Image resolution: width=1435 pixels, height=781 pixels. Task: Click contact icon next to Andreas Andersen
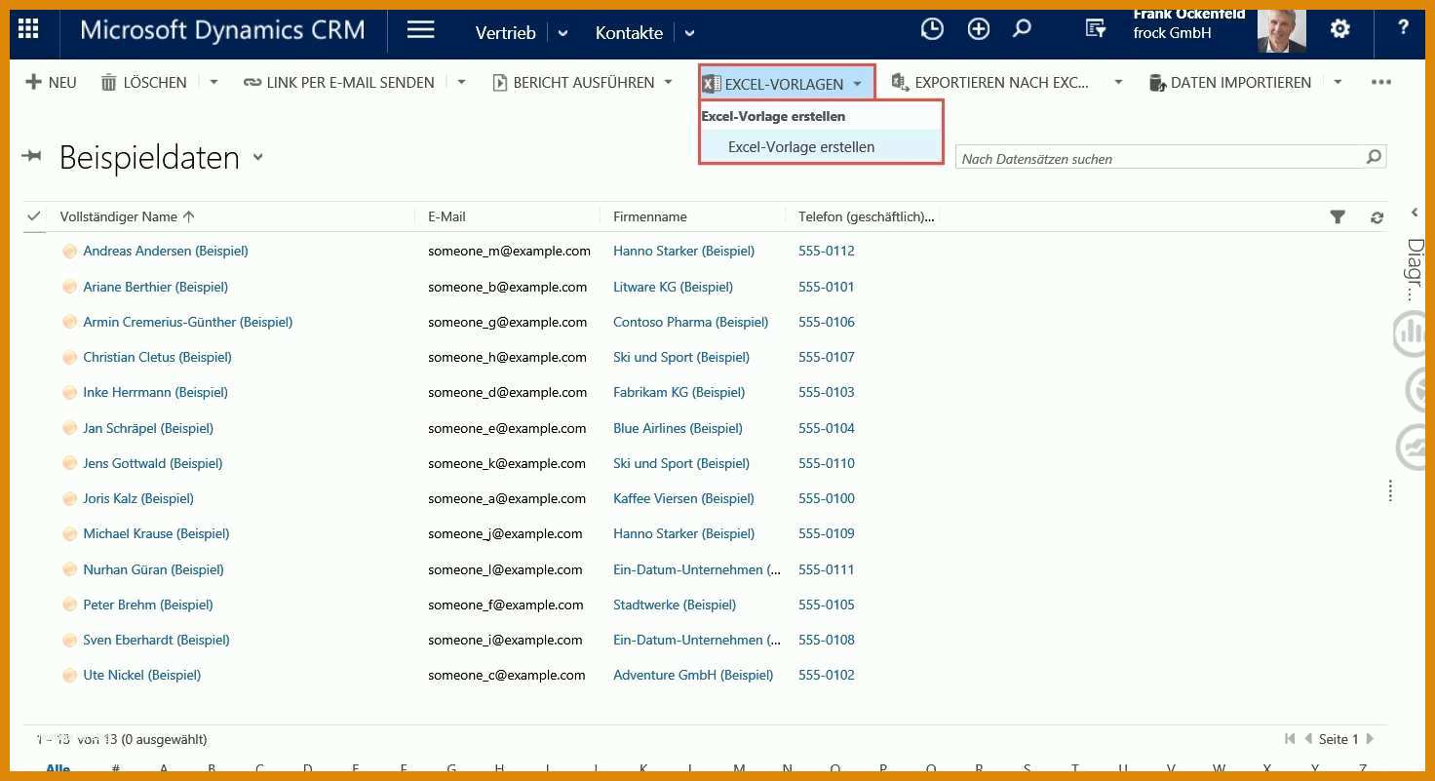tap(69, 252)
